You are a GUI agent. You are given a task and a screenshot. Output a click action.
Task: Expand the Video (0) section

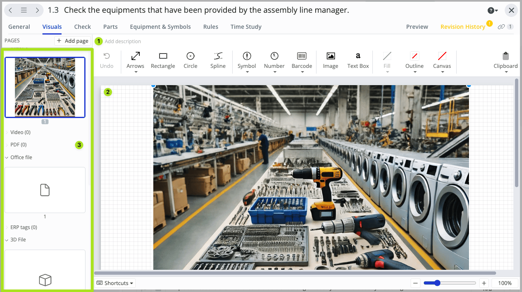point(20,132)
